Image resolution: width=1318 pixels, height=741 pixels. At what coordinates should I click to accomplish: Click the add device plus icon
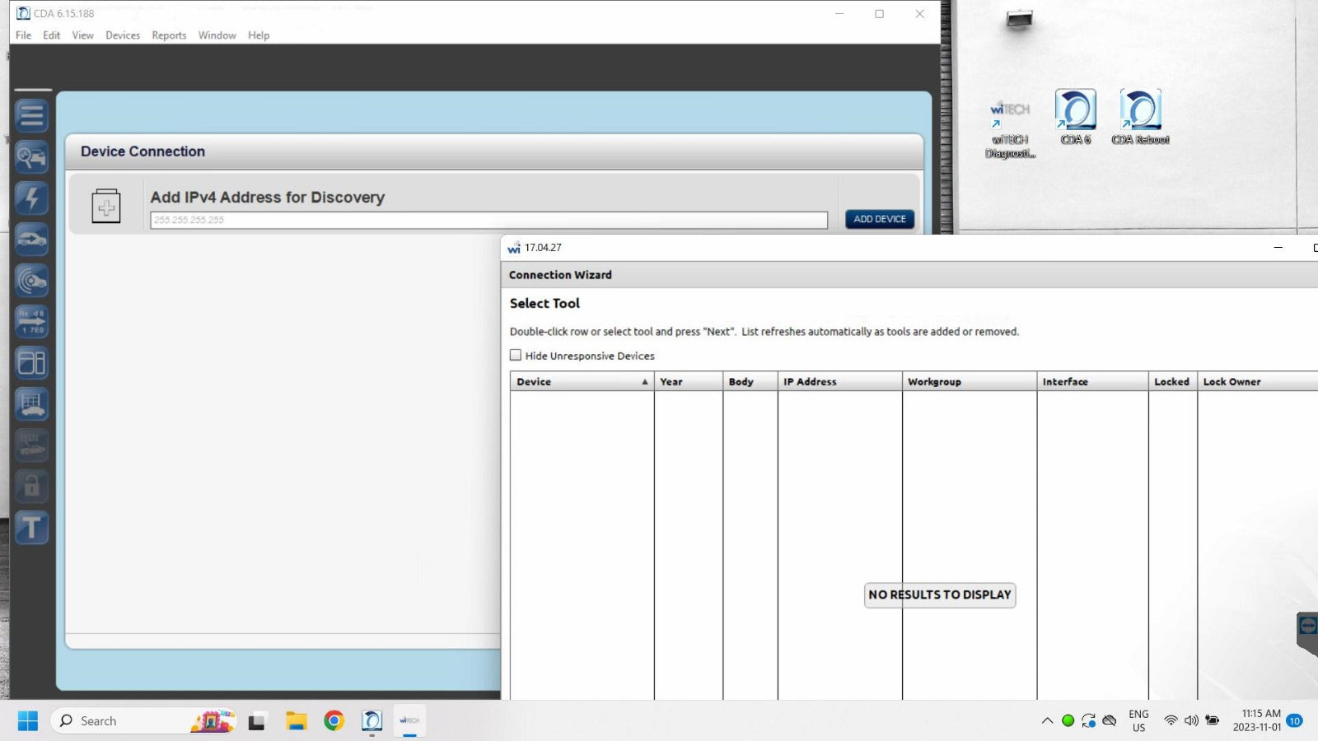click(106, 207)
